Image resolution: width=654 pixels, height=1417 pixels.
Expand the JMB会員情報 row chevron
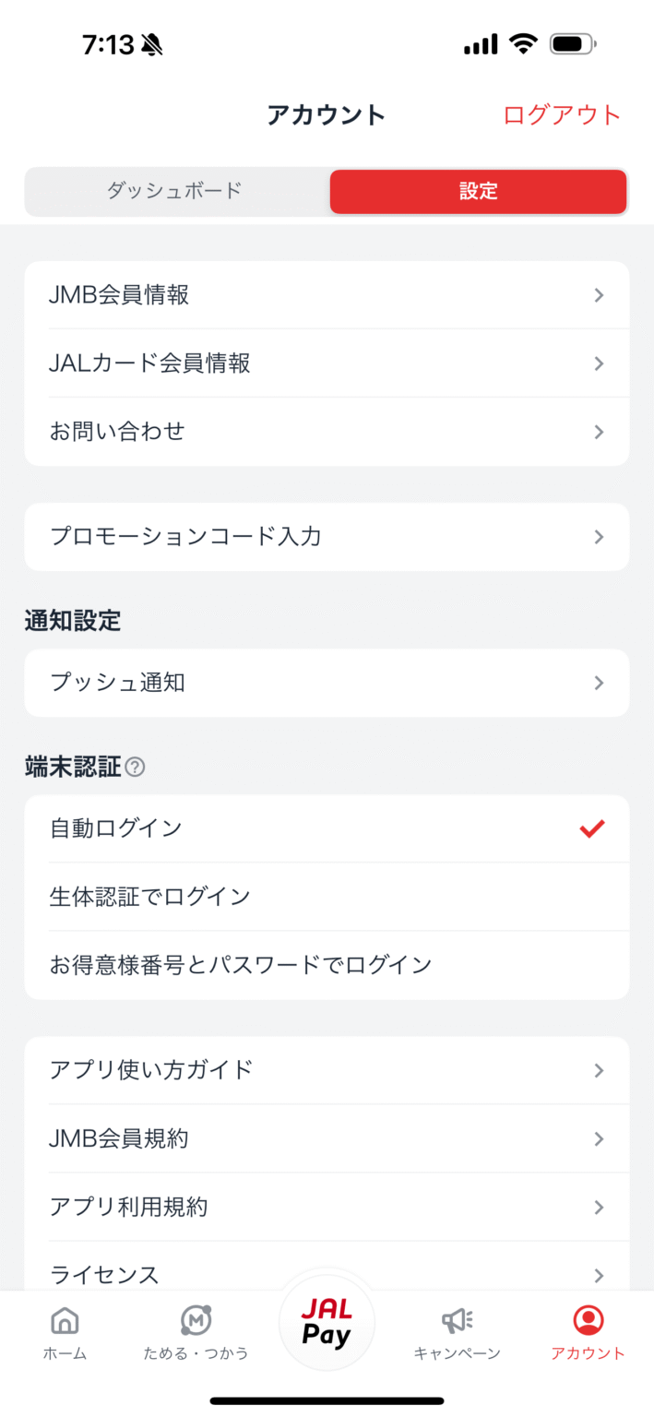[599, 294]
